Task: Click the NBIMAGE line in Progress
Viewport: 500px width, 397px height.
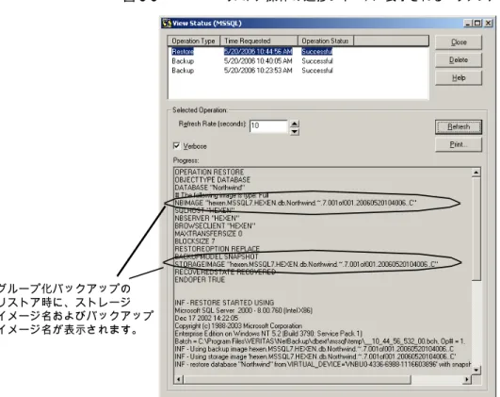Action: pyautogui.click(x=296, y=203)
